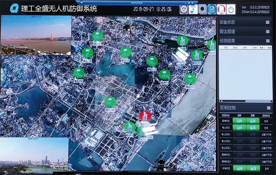Expand the 雷达频谱 panel using its menu icon
The width and height of the screenshot is (276, 175).
click(268, 31)
